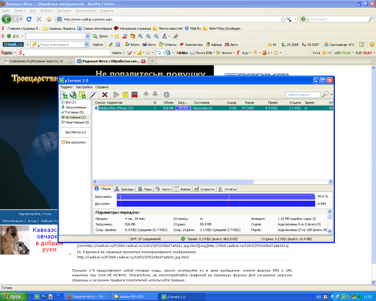
Task: Select 'Загружаемые' category in sidebar
Action: [75, 107]
